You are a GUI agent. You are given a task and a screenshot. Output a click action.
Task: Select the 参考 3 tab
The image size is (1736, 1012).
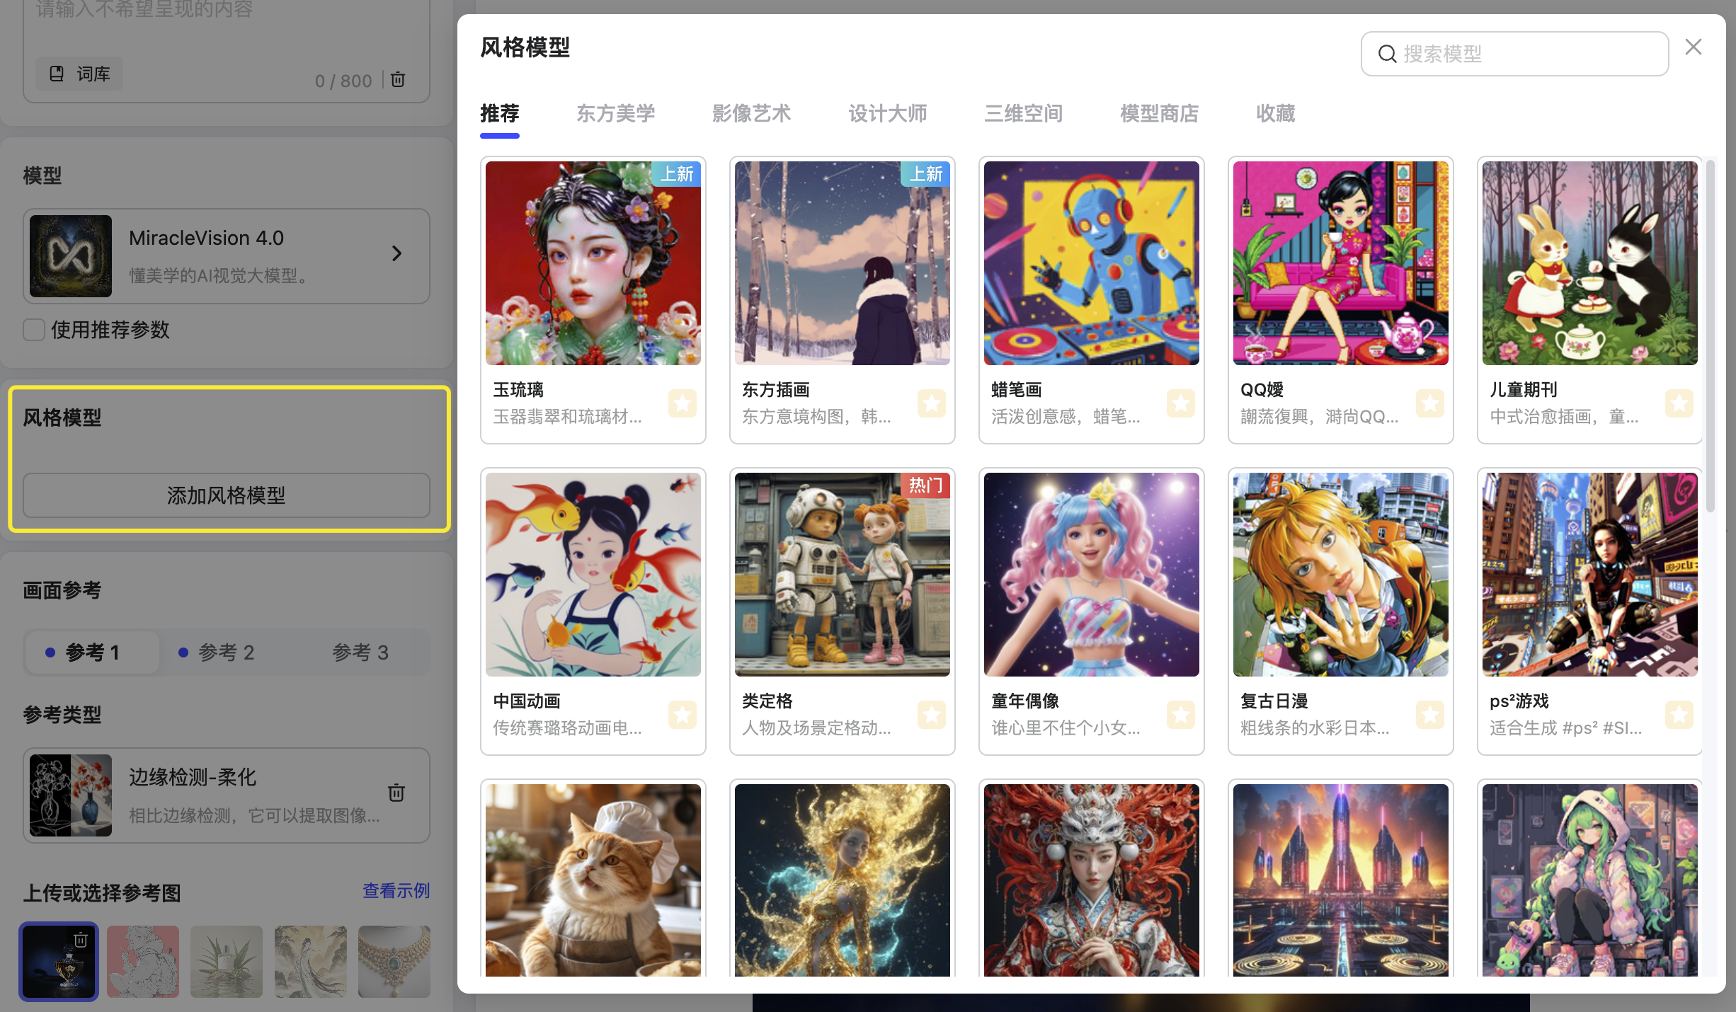(x=360, y=652)
